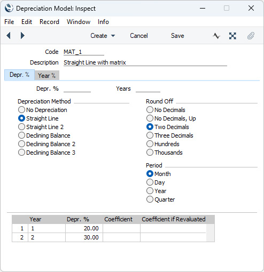The width and height of the screenshot is (264, 272).
Task: Open the Record menu
Action: click(49, 22)
